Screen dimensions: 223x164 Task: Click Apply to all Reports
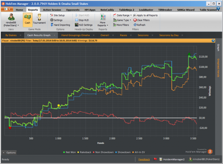tap(146, 15)
